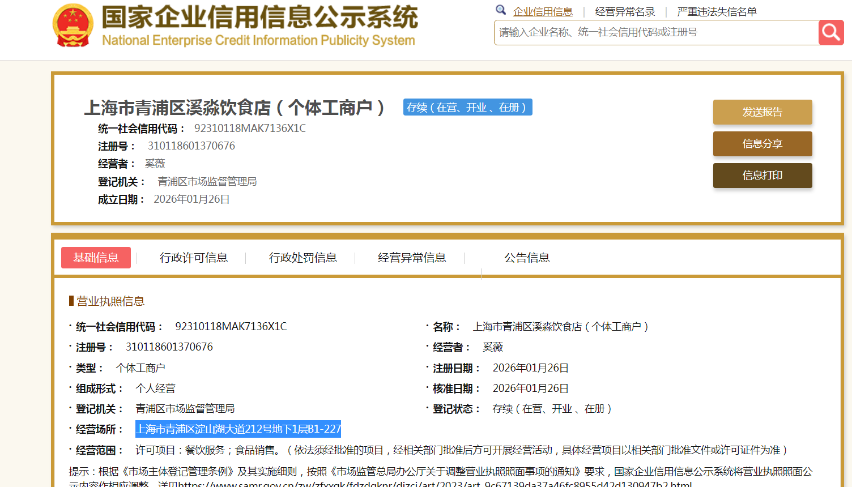Click header registration authority 青浦区市场监督管理局
The height and width of the screenshot is (487, 852).
pos(207,181)
